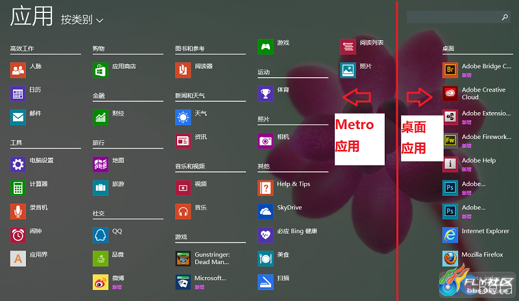Click the Mozilla Firefox label
This screenshot has width=519, height=301.
[482, 255]
